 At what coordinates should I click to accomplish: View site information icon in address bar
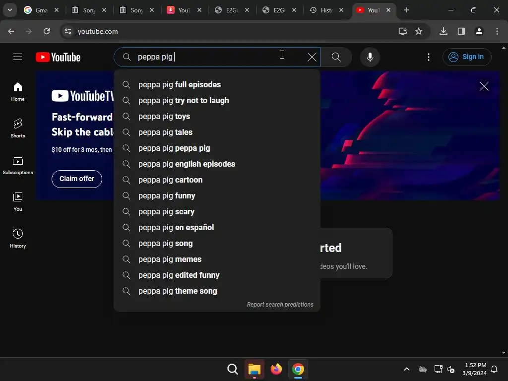pyautogui.click(x=67, y=31)
